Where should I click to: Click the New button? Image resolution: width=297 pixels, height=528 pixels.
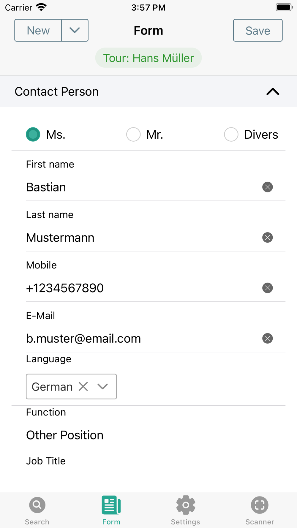tap(38, 30)
